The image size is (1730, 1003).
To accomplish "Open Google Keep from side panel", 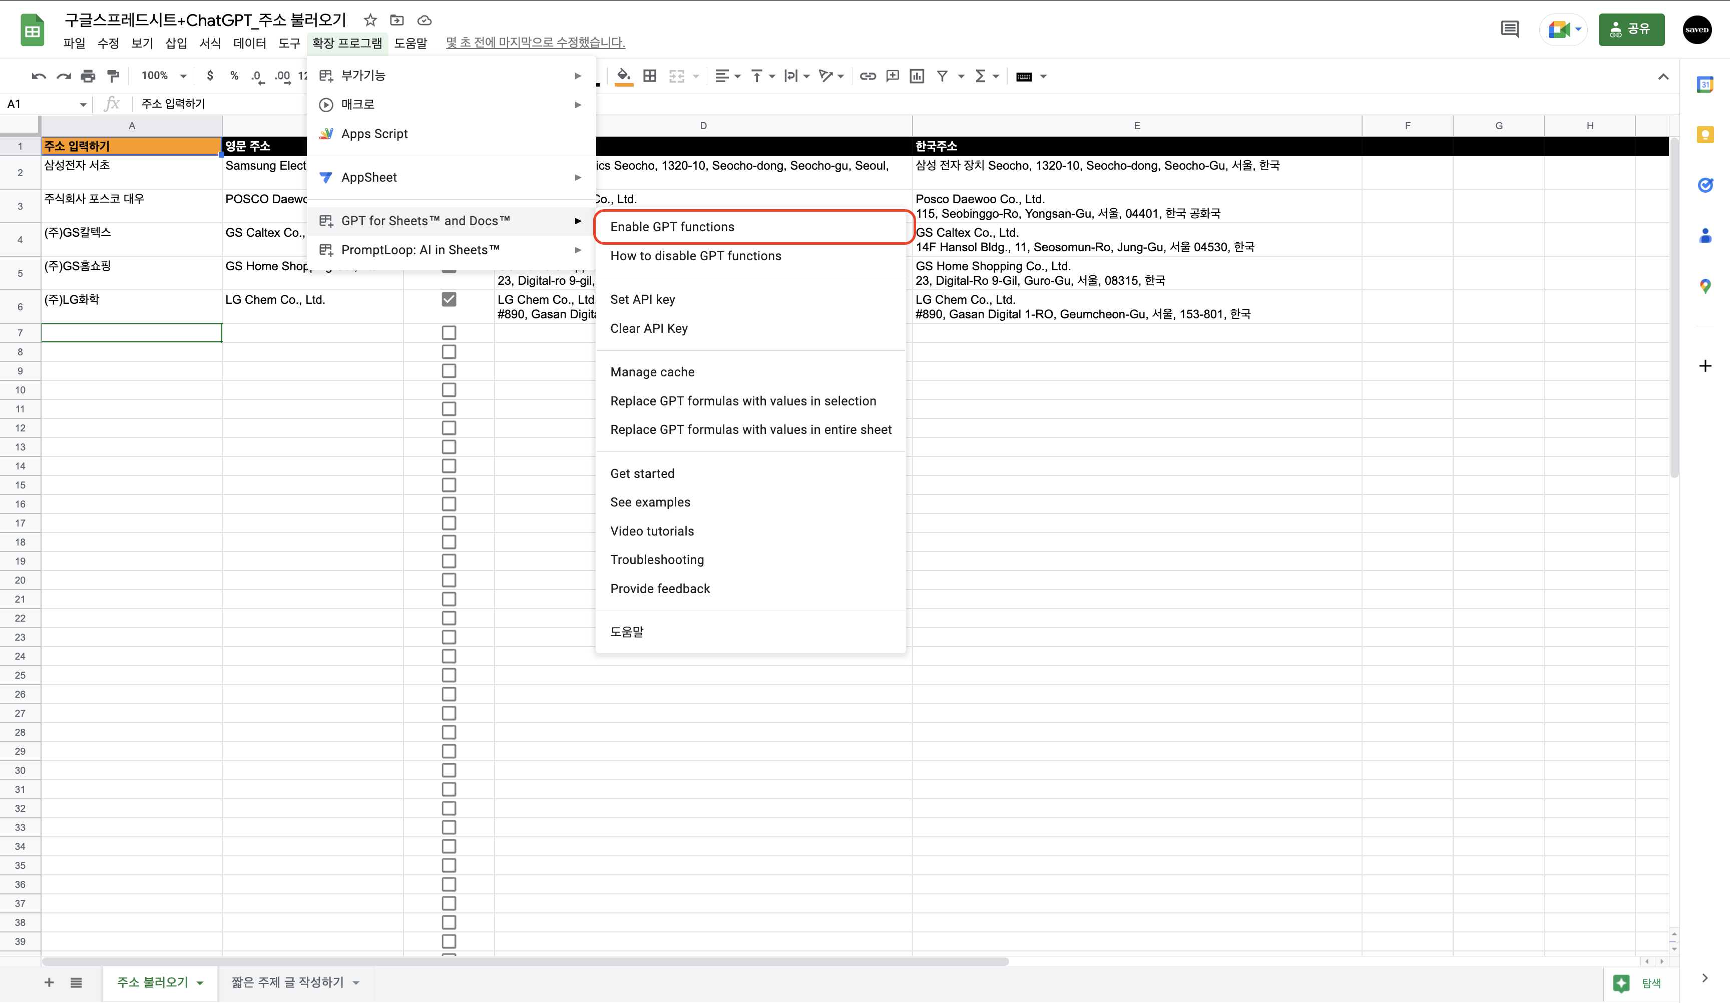I will click(x=1705, y=135).
